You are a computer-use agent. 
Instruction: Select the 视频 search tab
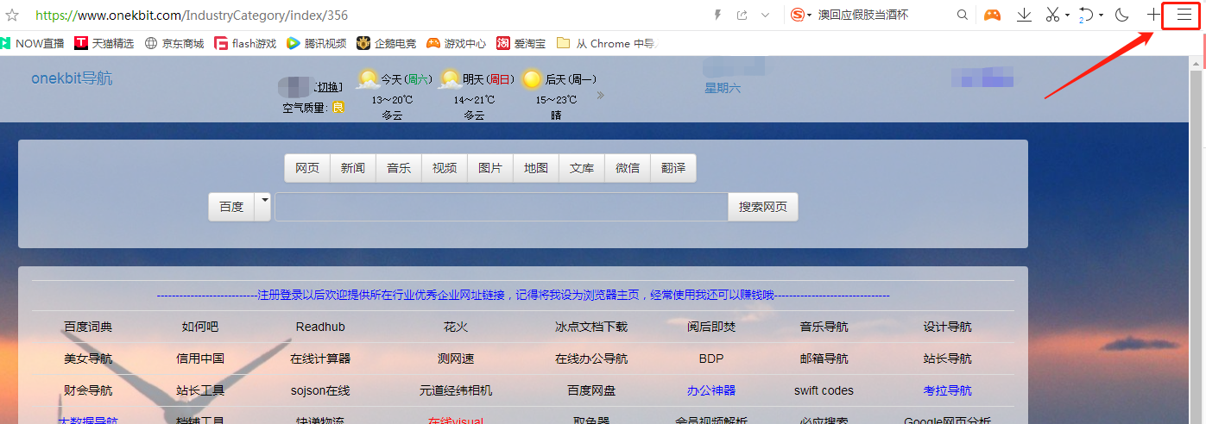[445, 168]
